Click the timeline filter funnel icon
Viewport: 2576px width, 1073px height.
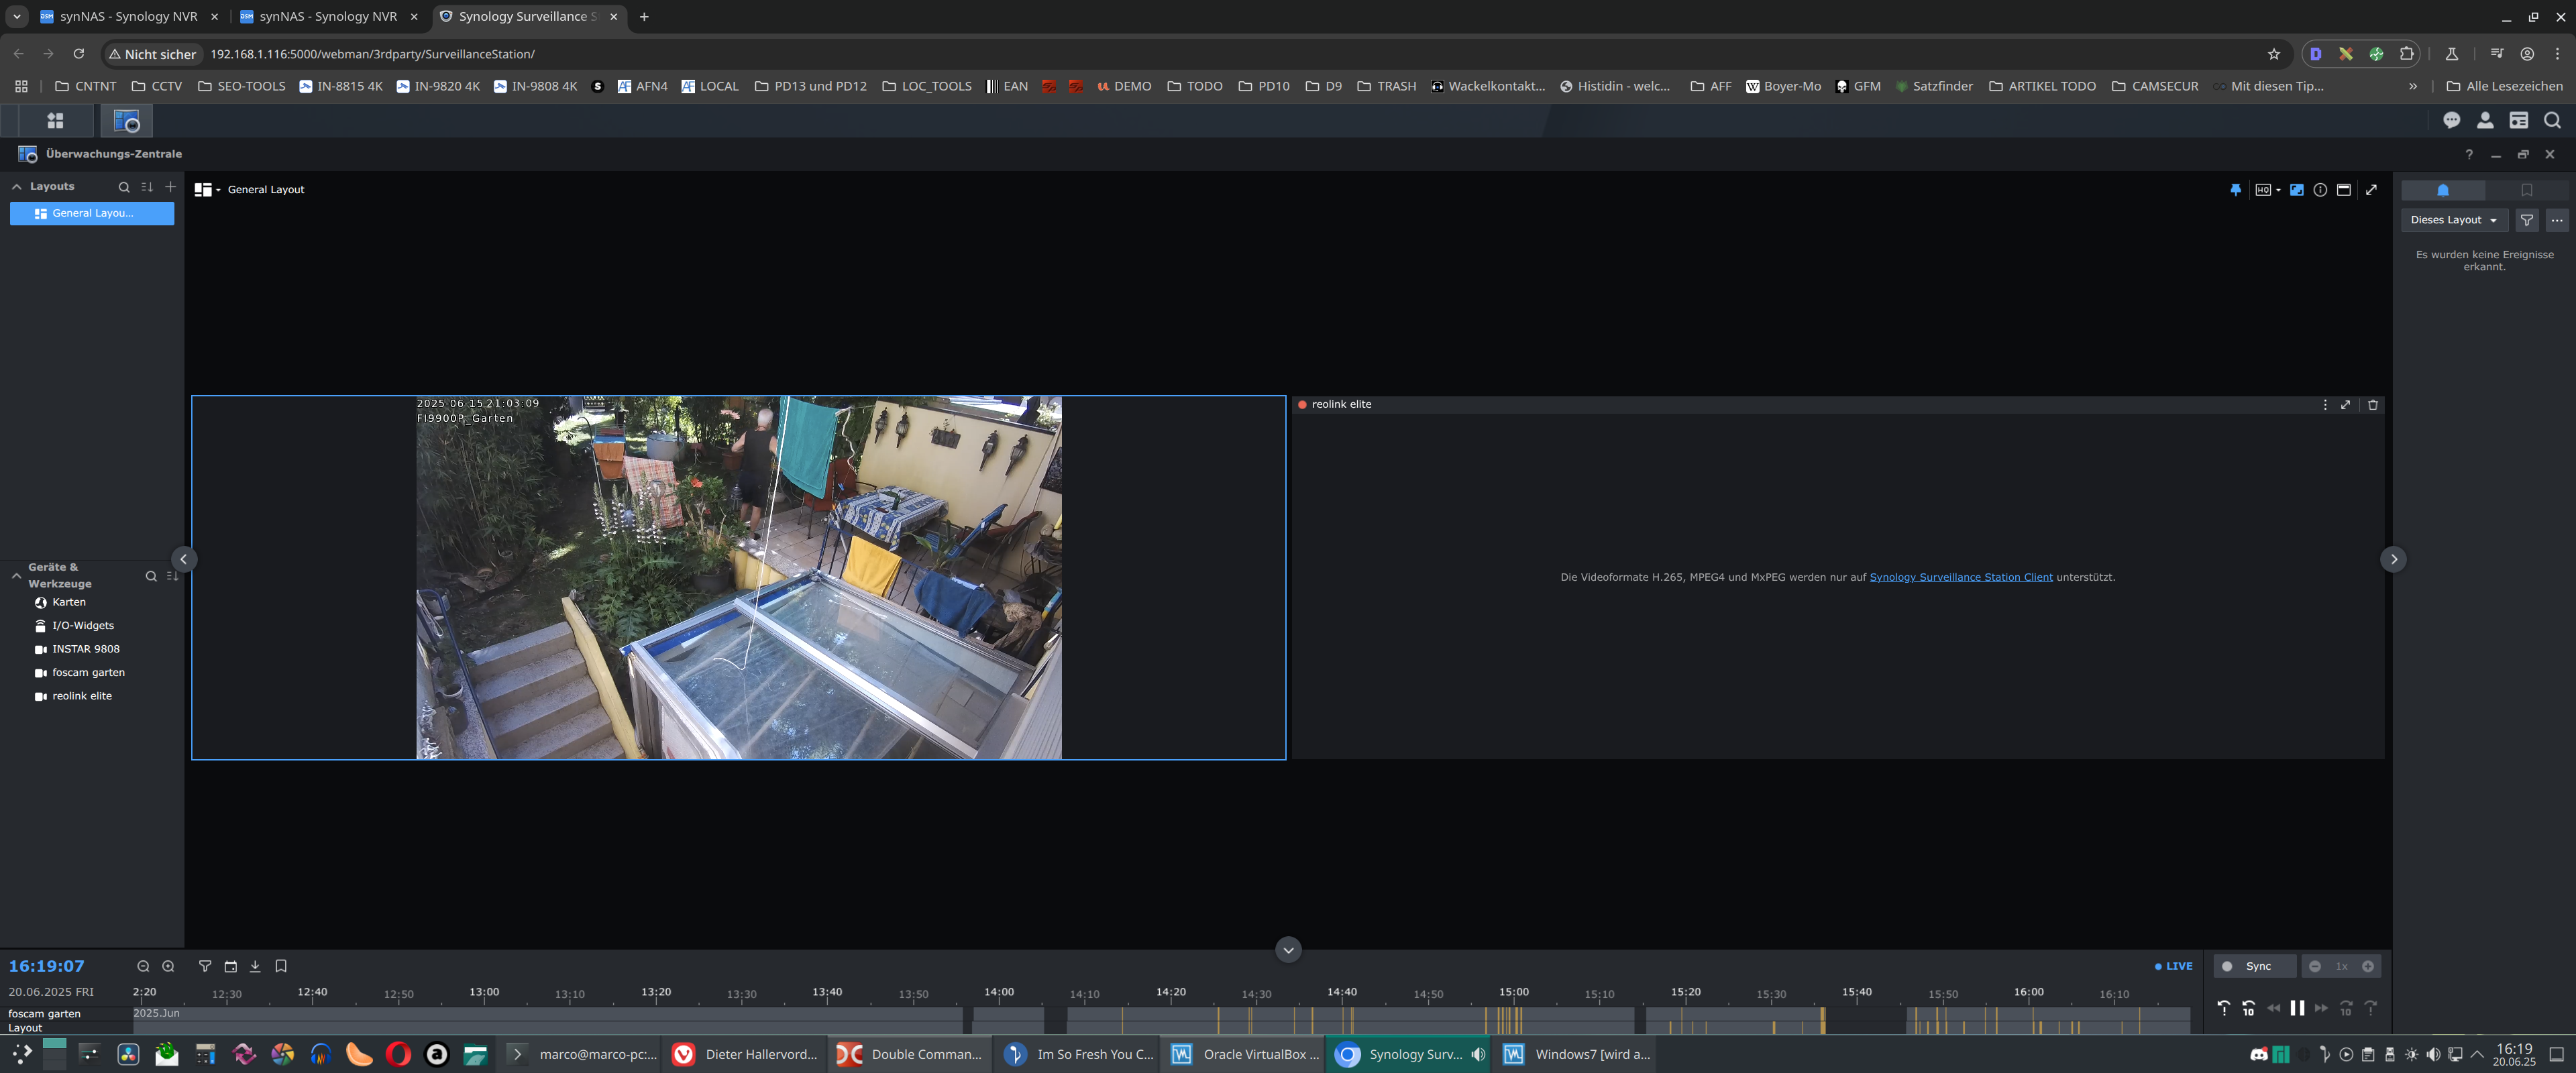(205, 966)
